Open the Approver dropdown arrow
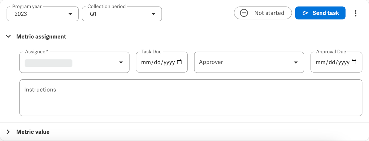This screenshot has height=141, width=369. 295,62
